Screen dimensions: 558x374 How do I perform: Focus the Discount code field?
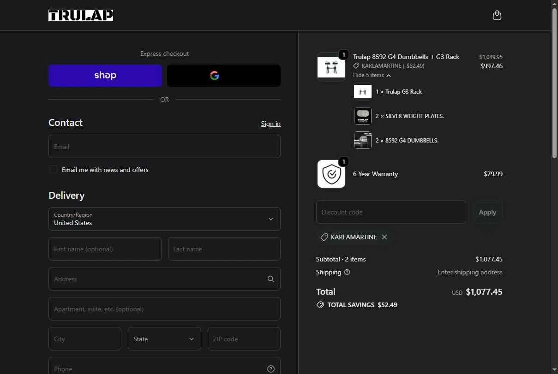[x=391, y=212]
